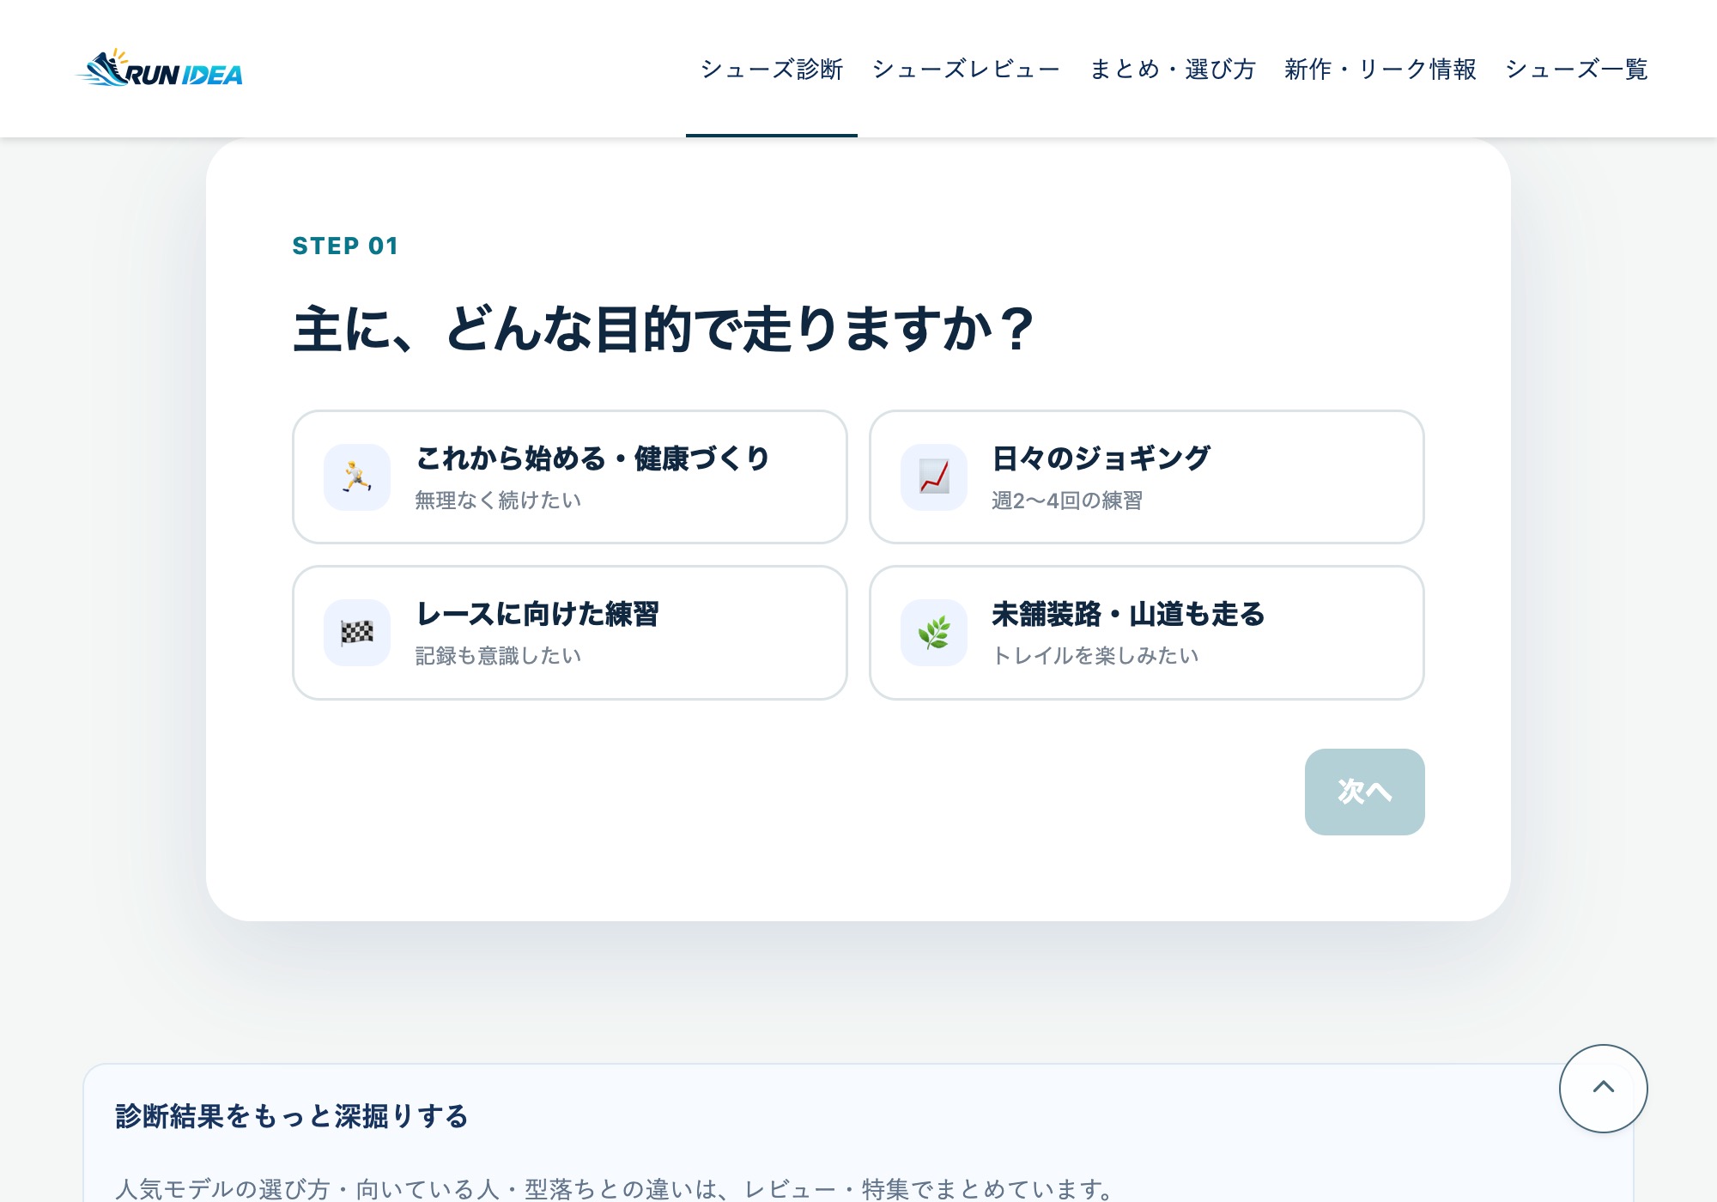Click the scroll-to-top chevron button
This screenshot has height=1202, width=1717.
click(1603, 1088)
